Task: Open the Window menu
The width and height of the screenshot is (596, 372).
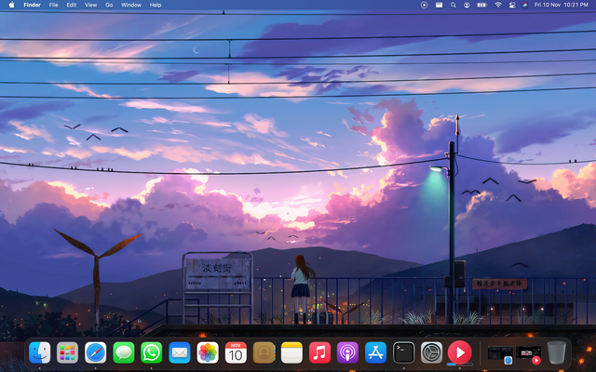Action: [x=131, y=5]
